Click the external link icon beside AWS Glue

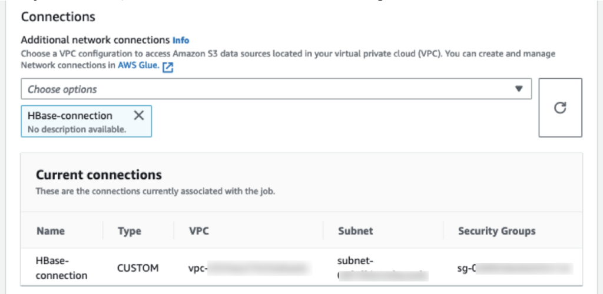168,67
